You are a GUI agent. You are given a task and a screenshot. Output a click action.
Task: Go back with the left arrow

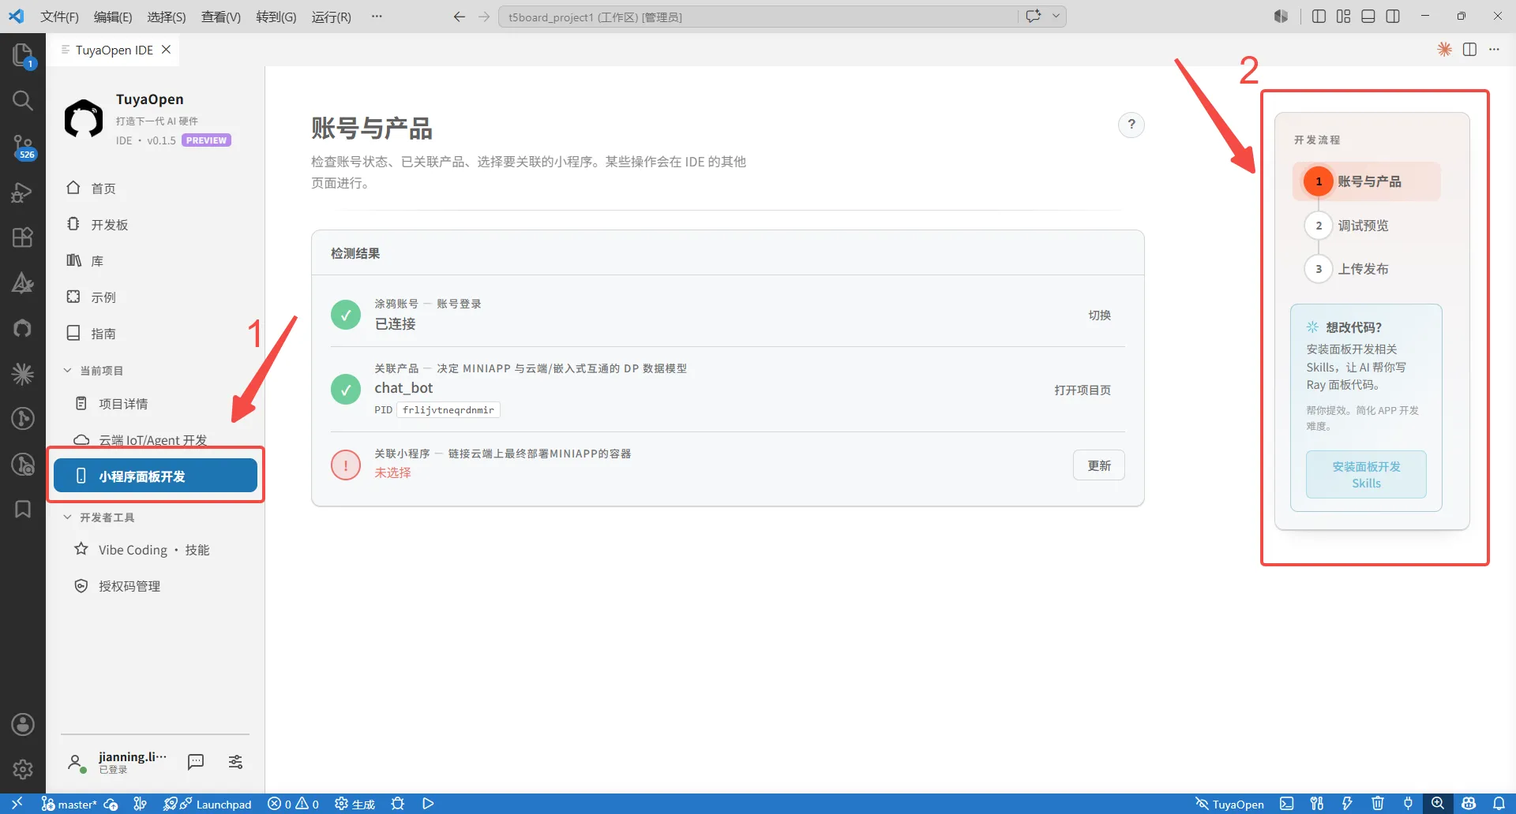pos(459,17)
